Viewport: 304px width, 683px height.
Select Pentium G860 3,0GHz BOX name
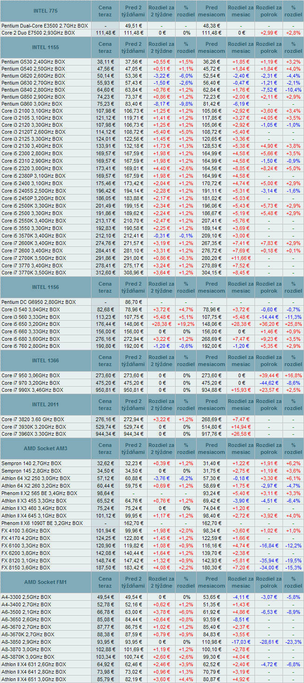click(x=32, y=104)
